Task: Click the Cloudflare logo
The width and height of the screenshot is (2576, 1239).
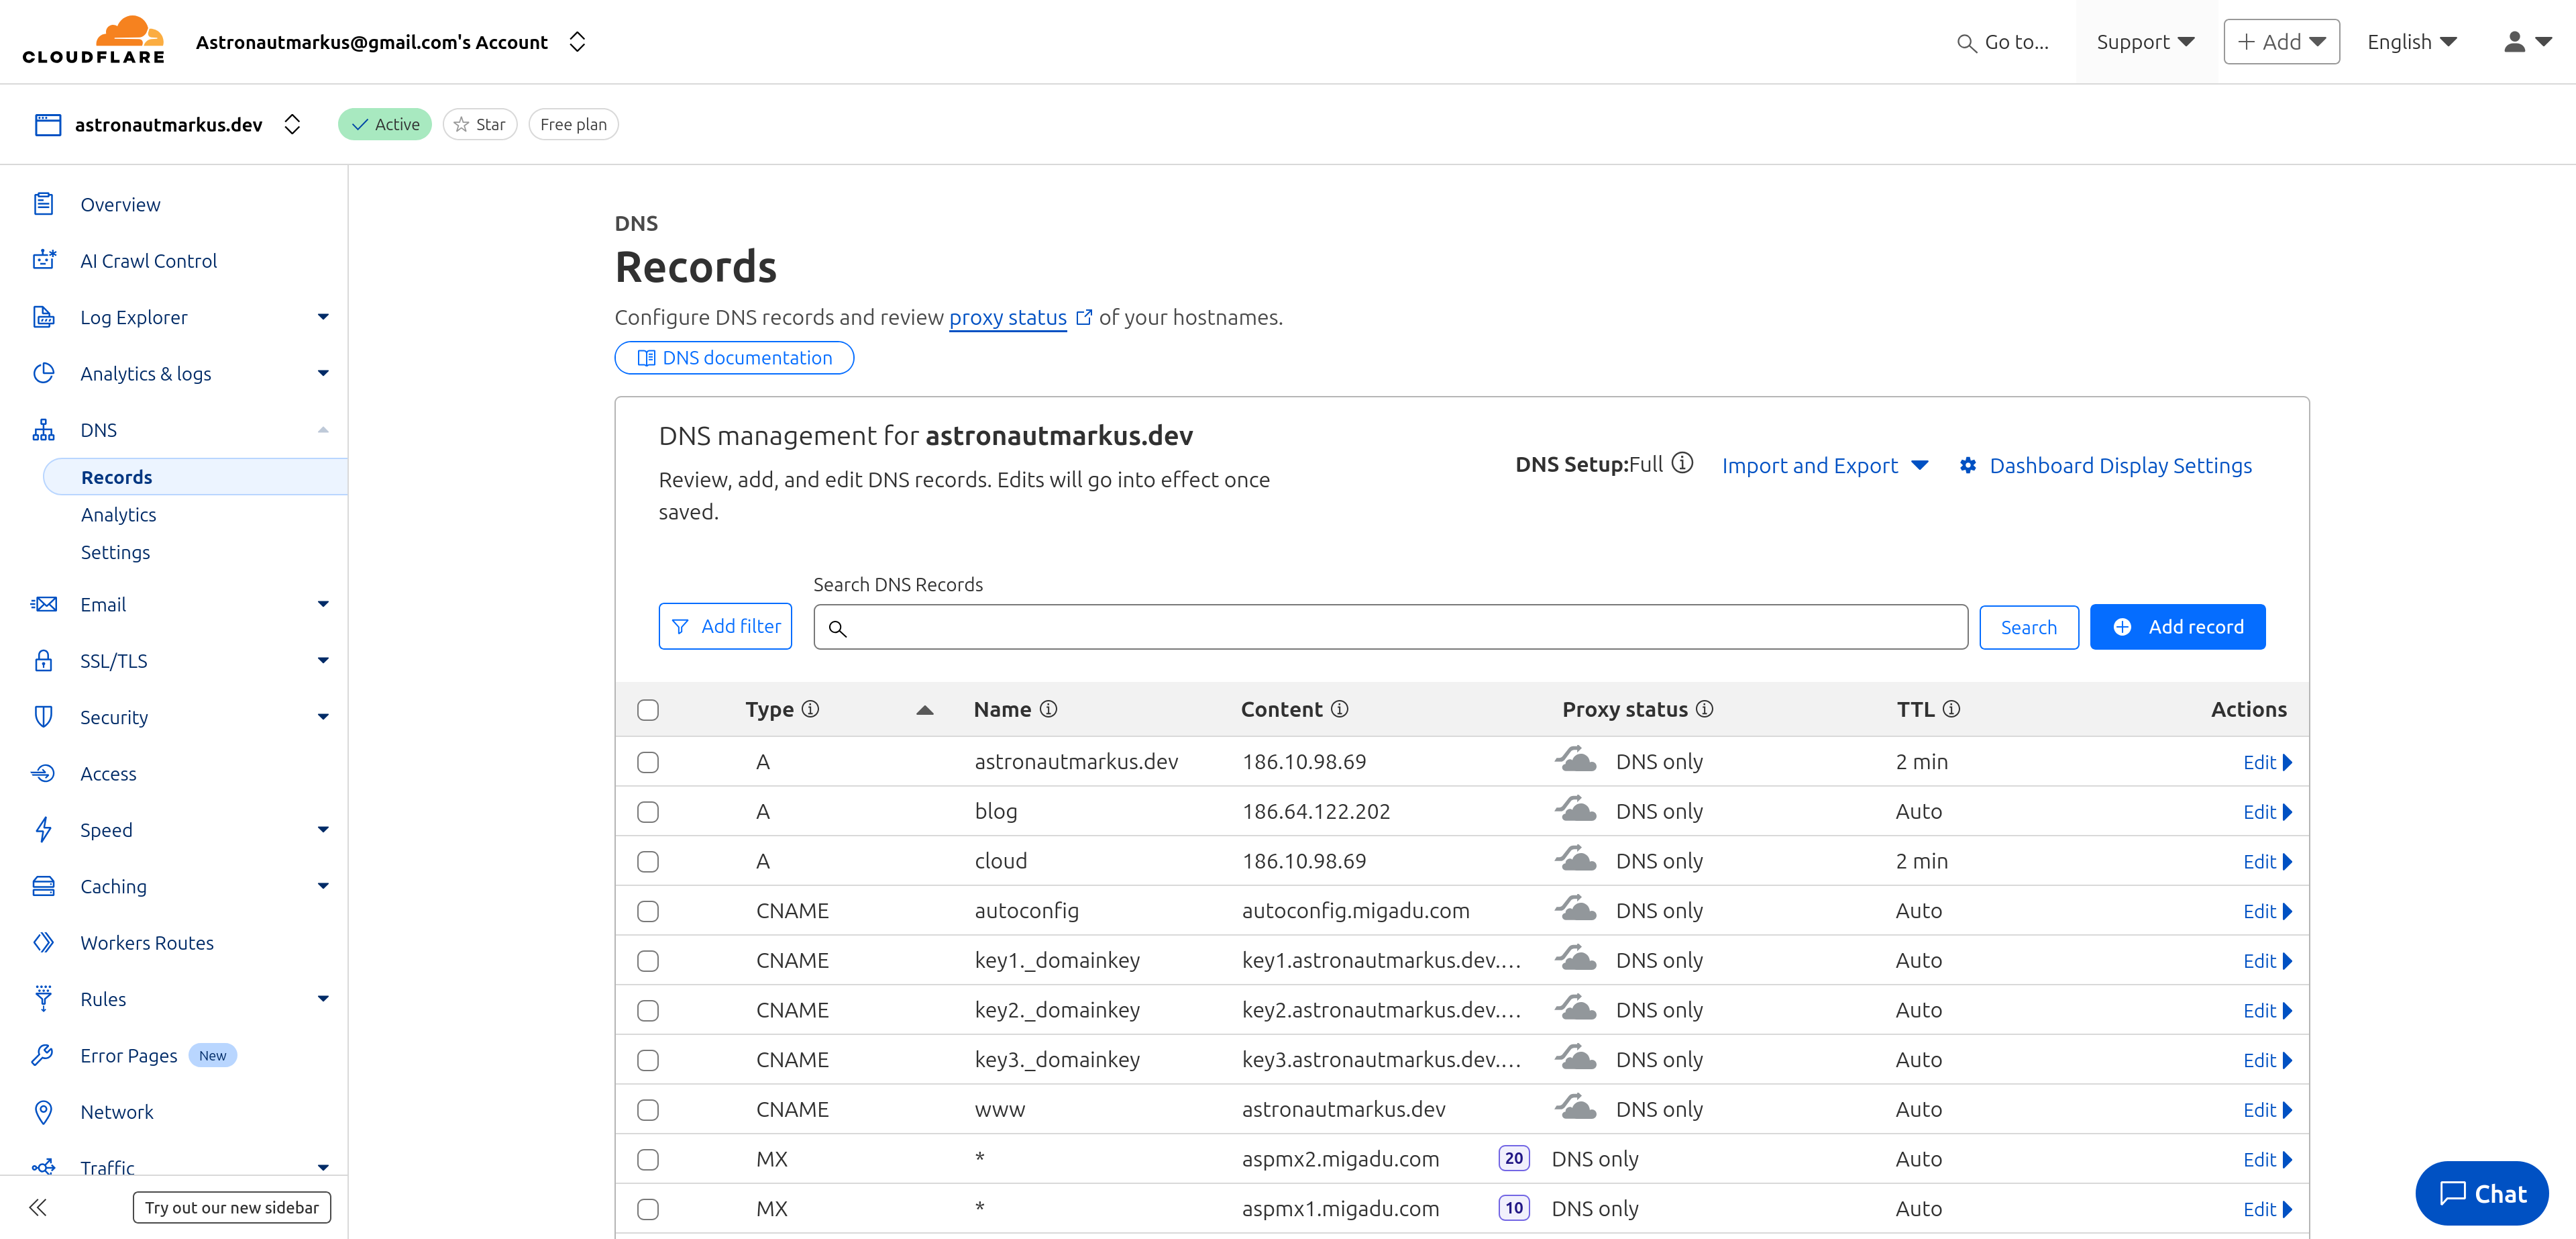Action: (x=93, y=41)
